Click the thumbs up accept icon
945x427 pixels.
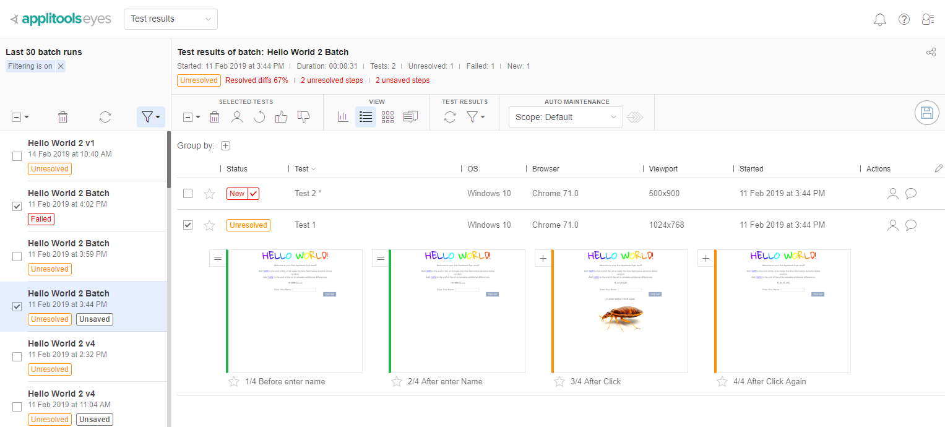click(282, 117)
